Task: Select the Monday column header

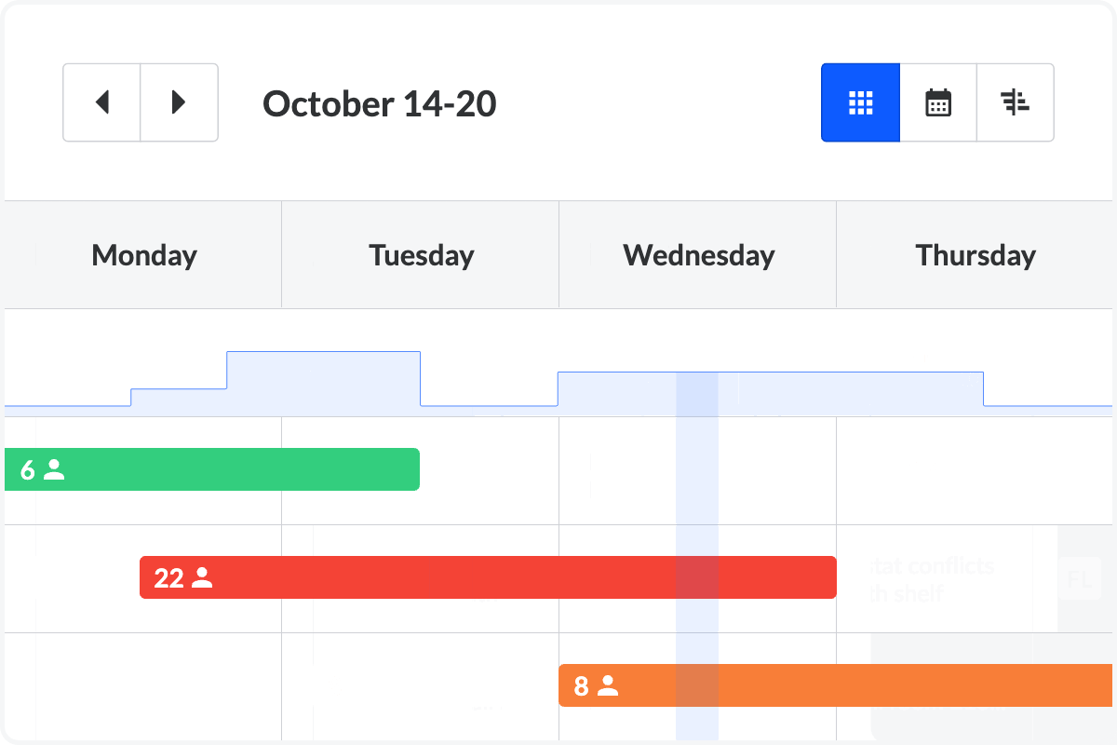Action: [x=144, y=255]
